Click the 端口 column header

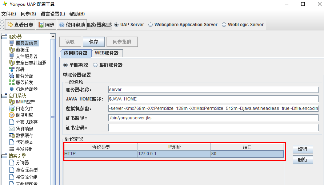[x=247, y=147]
